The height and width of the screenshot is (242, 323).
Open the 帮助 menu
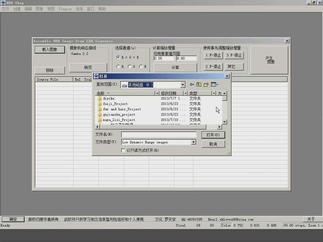tap(102, 9)
